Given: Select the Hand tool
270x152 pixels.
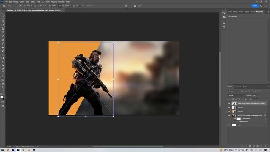Looking at the screenshot, I should pyautogui.click(x=3, y=84).
